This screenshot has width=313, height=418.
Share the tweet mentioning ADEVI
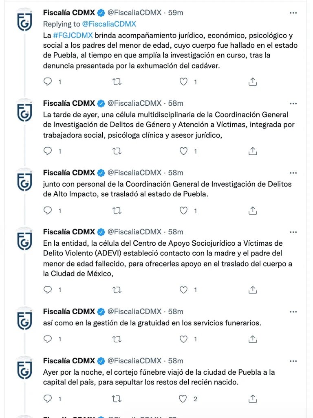pos(253,290)
